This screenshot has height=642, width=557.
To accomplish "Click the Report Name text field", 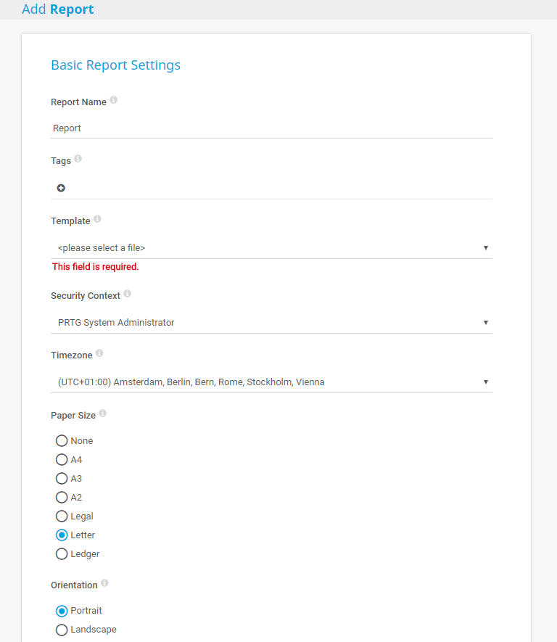I will [x=271, y=128].
